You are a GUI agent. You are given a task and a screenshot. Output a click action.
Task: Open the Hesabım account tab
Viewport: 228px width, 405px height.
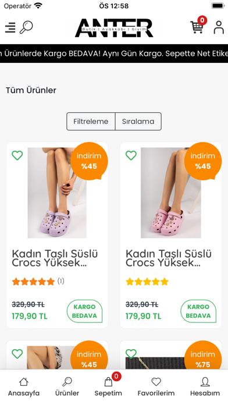[205, 387]
